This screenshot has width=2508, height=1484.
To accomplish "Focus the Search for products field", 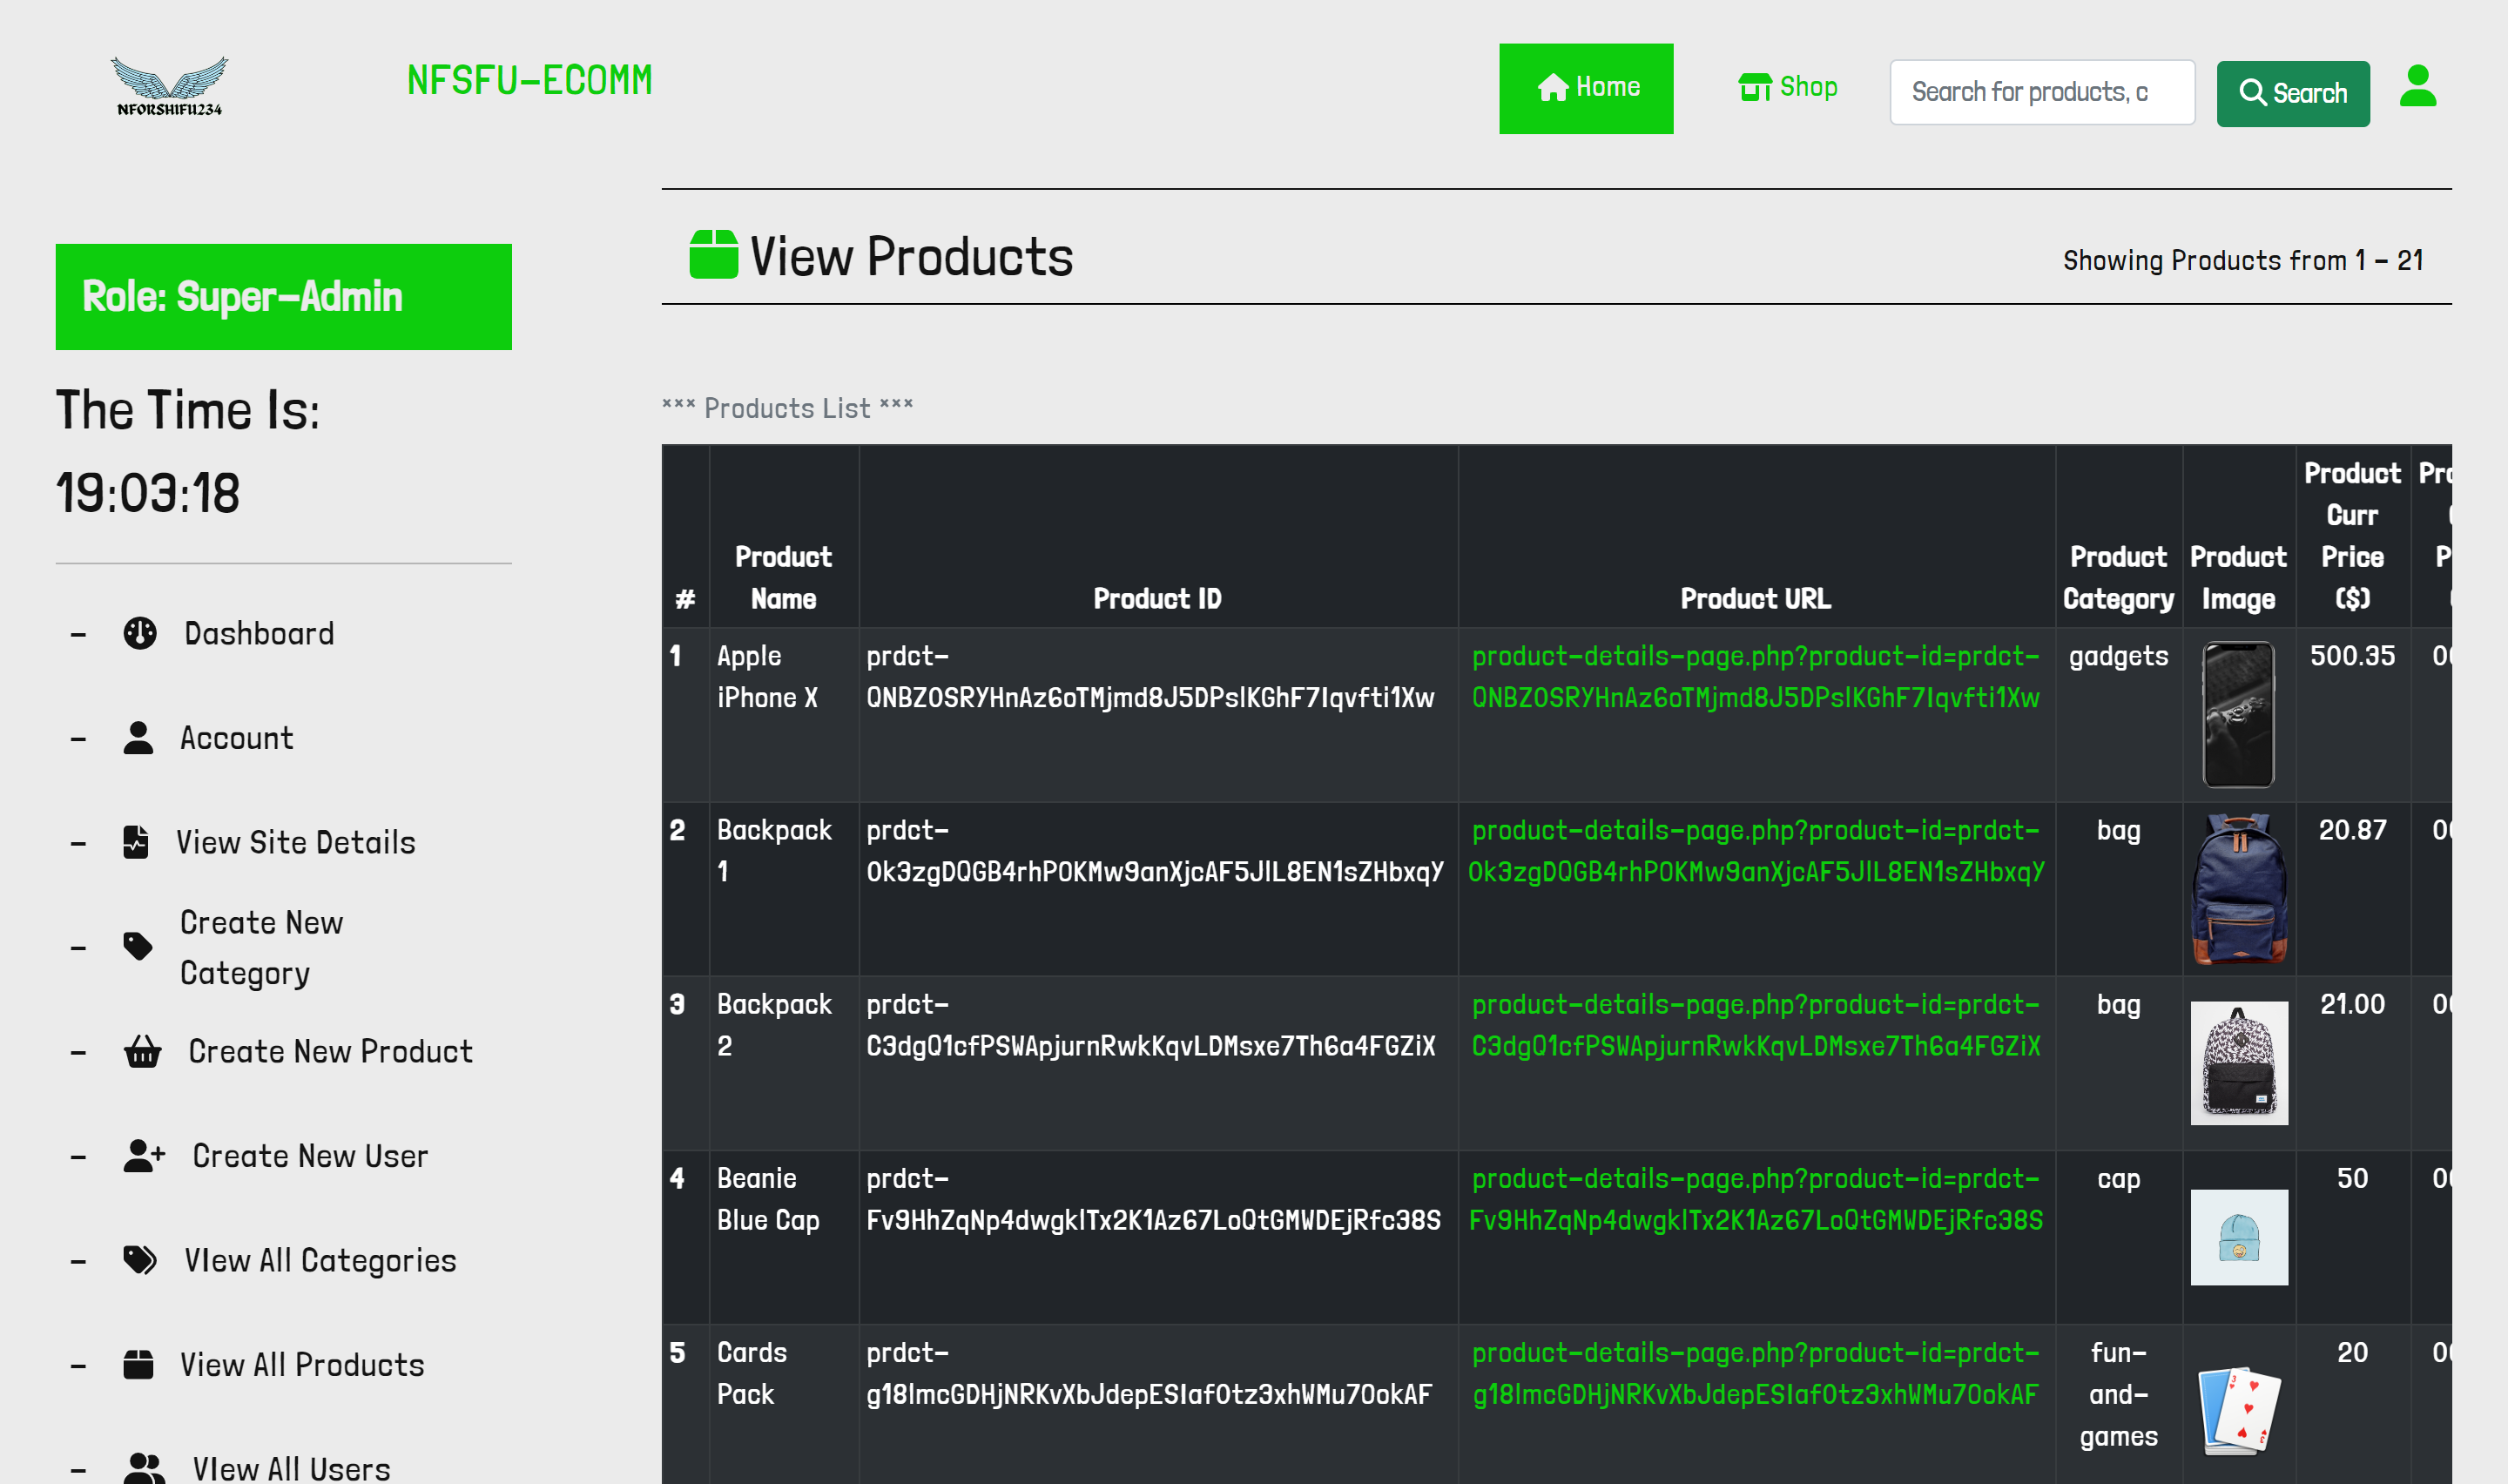I will coord(2041,92).
